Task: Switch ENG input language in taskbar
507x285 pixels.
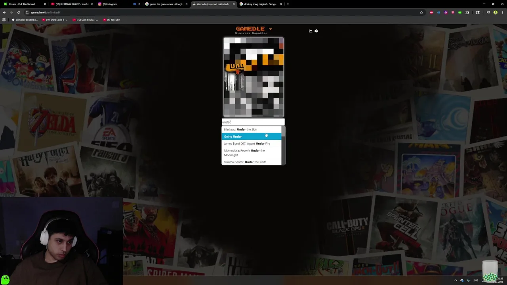Action: (x=476, y=280)
